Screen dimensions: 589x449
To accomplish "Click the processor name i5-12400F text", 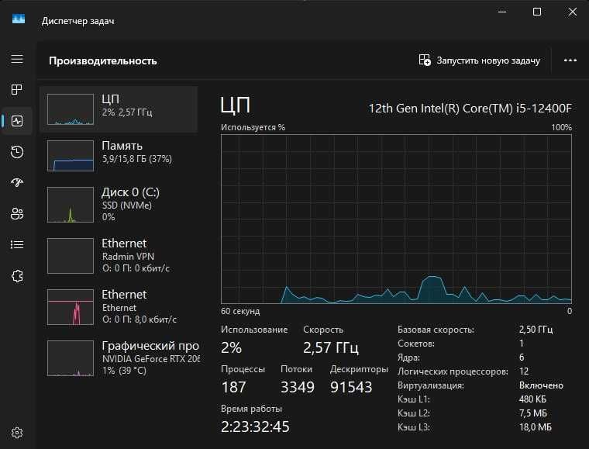I will [x=470, y=109].
